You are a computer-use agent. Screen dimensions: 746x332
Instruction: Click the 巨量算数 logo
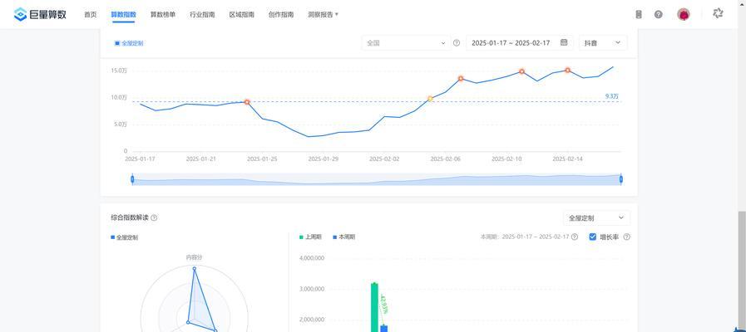pyautogui.click(x=40, y=14)
